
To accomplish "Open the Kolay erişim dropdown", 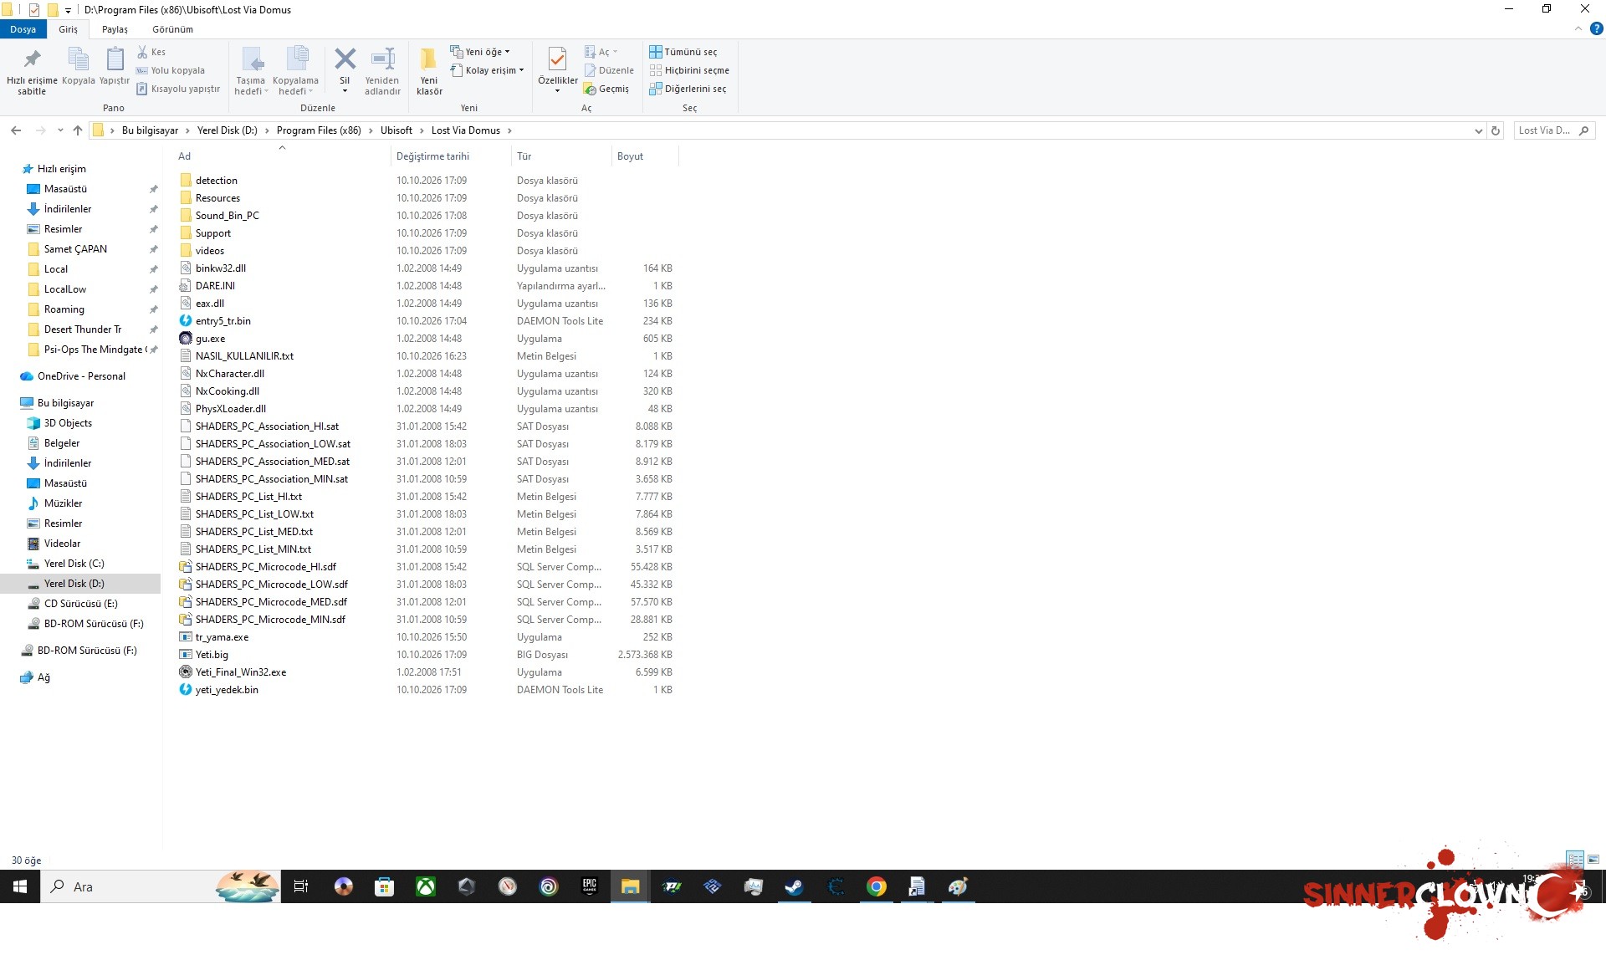I will pos(487,70).
